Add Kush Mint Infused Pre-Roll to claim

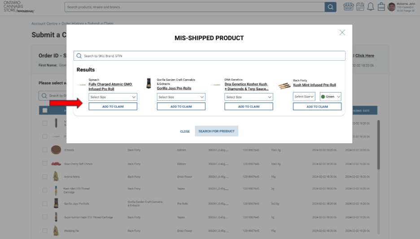[317, 106]
